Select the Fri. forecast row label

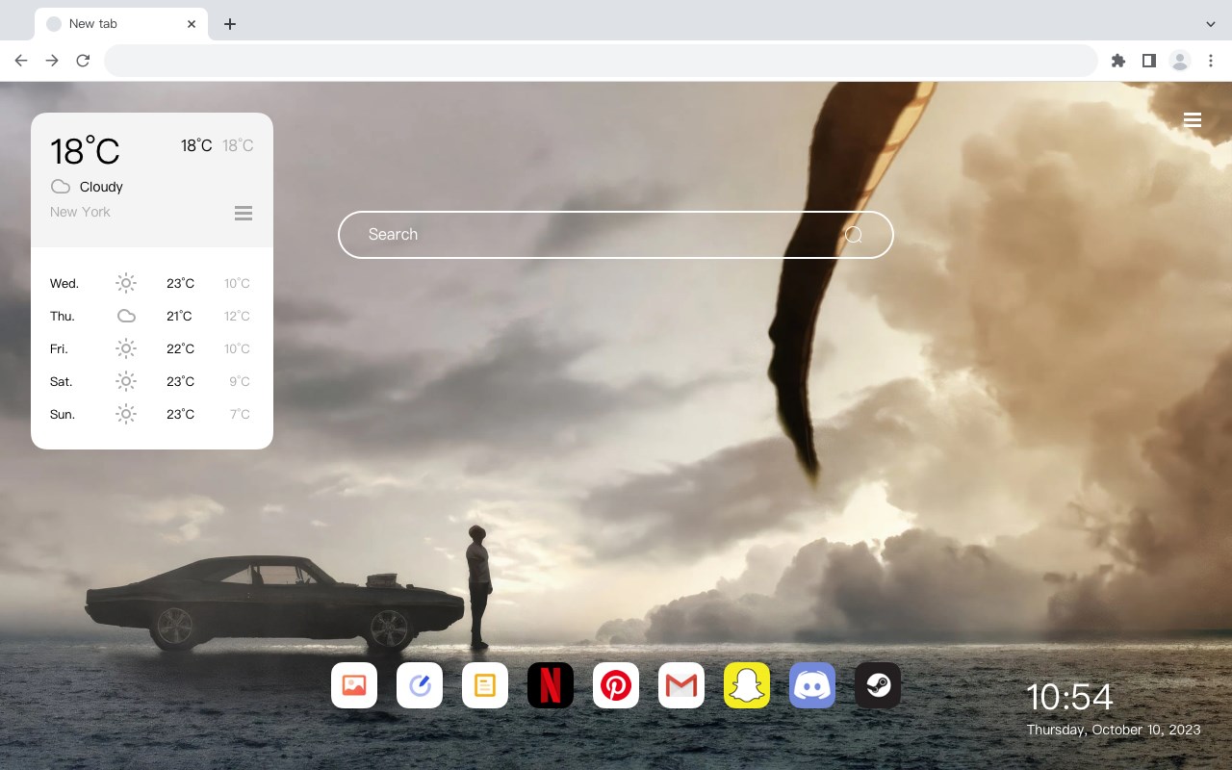59,348
